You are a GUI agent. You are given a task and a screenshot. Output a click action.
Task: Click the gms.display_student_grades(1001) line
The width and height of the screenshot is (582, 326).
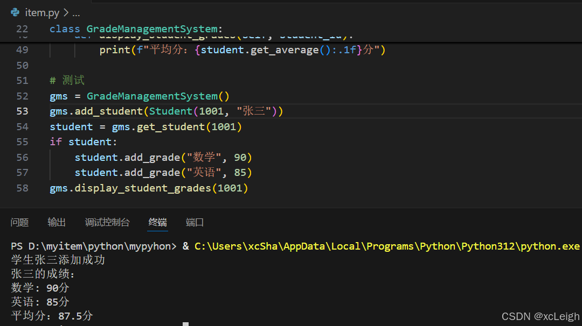tap(149, 188)
